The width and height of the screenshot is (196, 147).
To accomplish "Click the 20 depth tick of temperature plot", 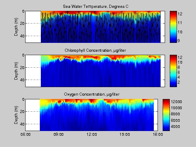I will (x=22, y=23).
